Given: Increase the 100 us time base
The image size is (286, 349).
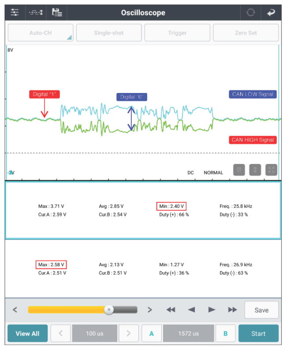Looking at the screenshot, I should coord(129,333).
